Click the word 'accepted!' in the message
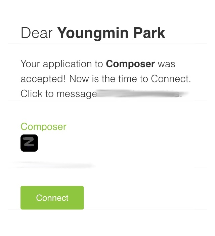 43,79
